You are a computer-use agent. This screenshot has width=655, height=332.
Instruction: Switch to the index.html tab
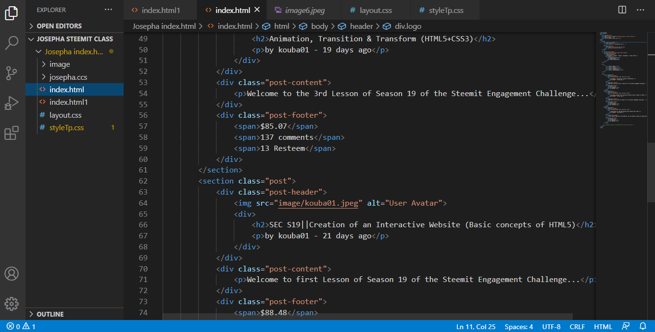(x=233, y=10)
